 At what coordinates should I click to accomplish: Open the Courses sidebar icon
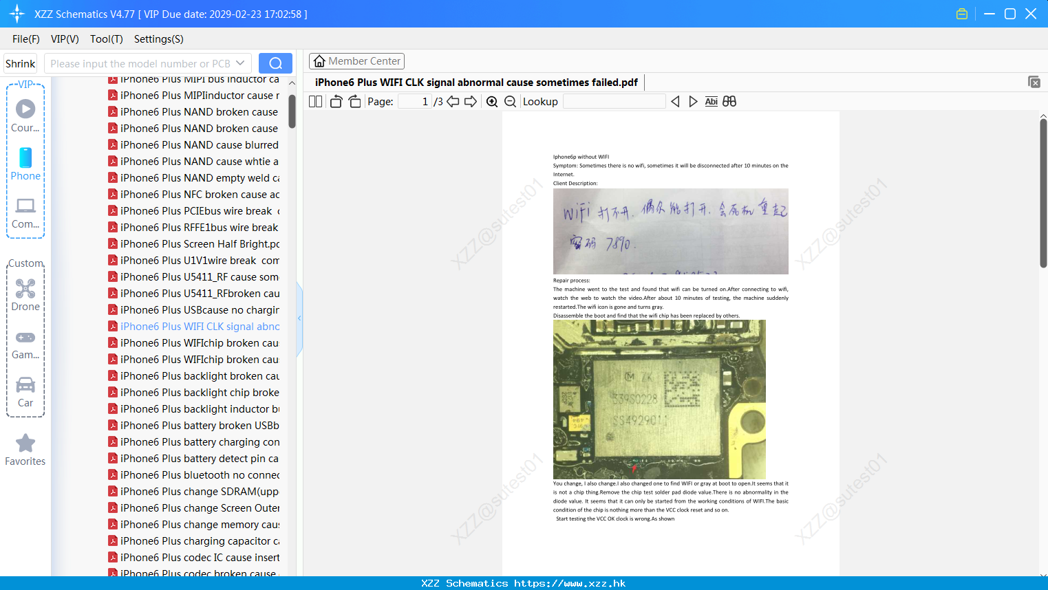click(x=25, y=116)
